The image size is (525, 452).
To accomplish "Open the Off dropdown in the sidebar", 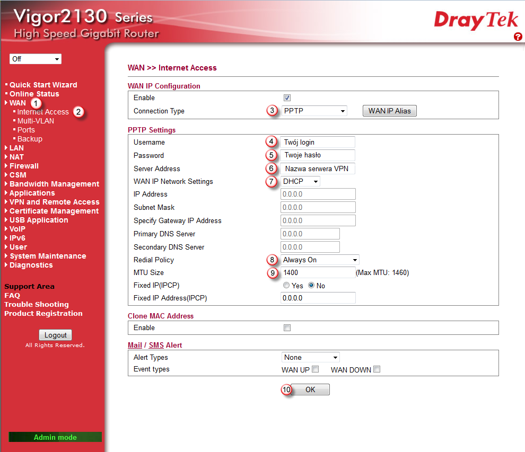I will point(36,59).
